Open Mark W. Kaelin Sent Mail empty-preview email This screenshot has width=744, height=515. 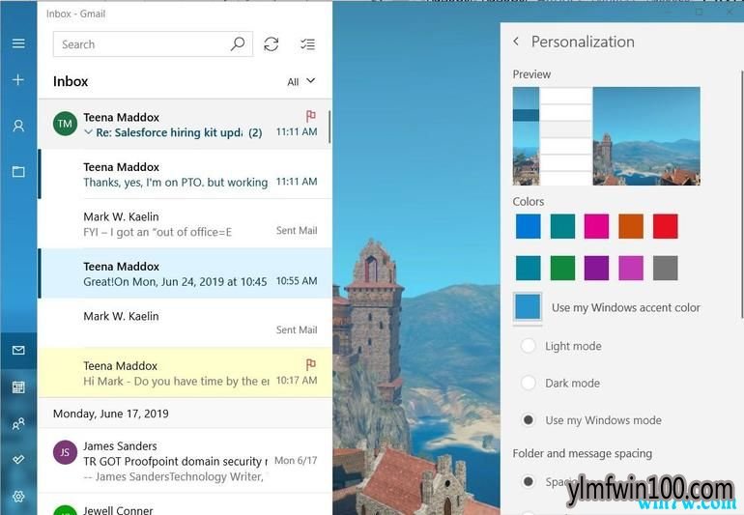click(x=186, y=323)
